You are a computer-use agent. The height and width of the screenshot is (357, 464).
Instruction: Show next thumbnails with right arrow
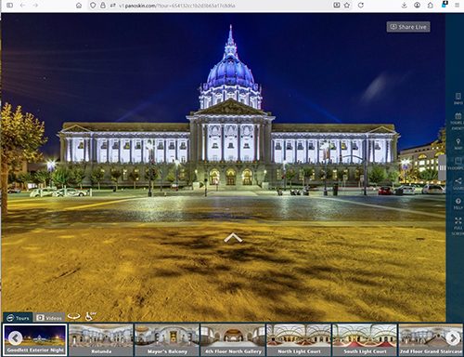point(453,338)
